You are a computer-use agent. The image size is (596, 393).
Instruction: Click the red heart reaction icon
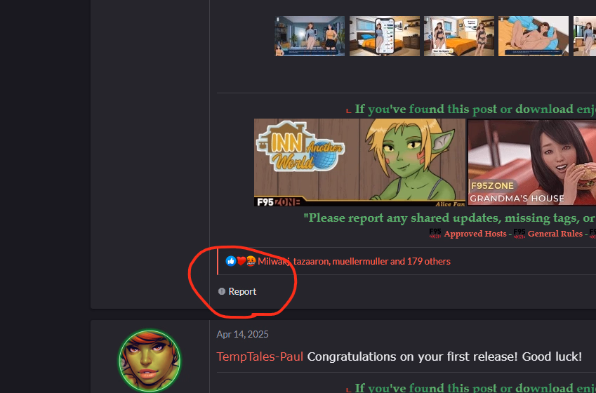click(241, 261)
